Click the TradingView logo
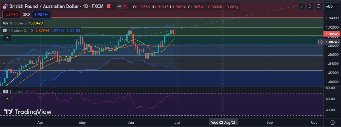The width and height of the screenshot is (341, 127). [x=28, y=112]
